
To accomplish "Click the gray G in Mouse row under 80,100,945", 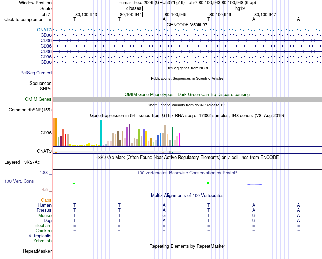I will 164,216.
